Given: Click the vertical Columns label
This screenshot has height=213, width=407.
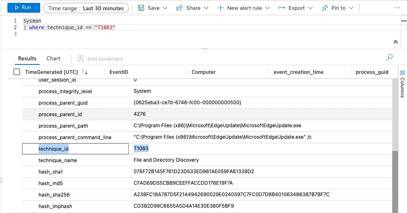Looking at the screenshot, I should tap(402, 87).
